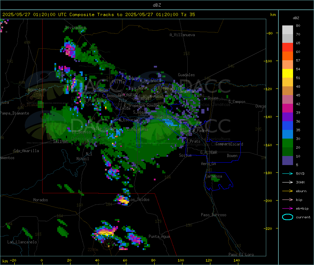Click the Aero_GA map label
The image size is (314, 265).
tap(209, 164)
